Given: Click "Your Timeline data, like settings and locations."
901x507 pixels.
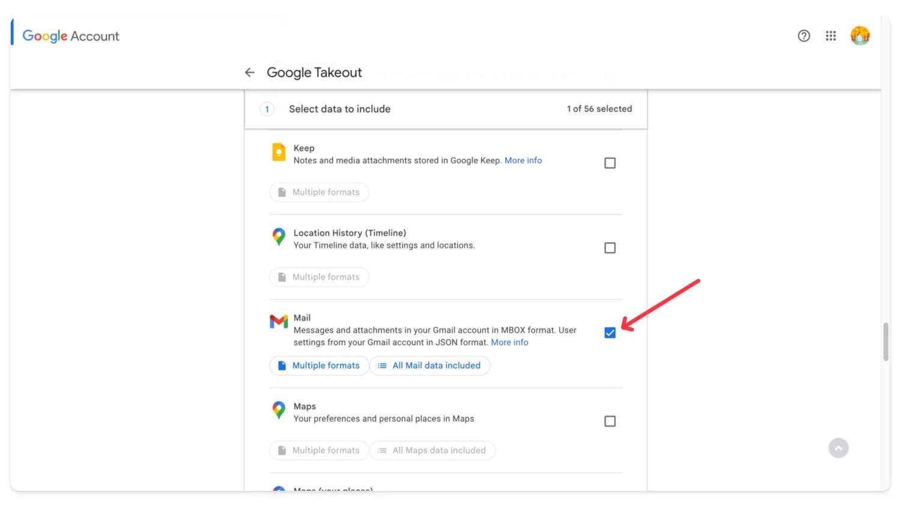Looking at the screenshot, I should point(384,246).
